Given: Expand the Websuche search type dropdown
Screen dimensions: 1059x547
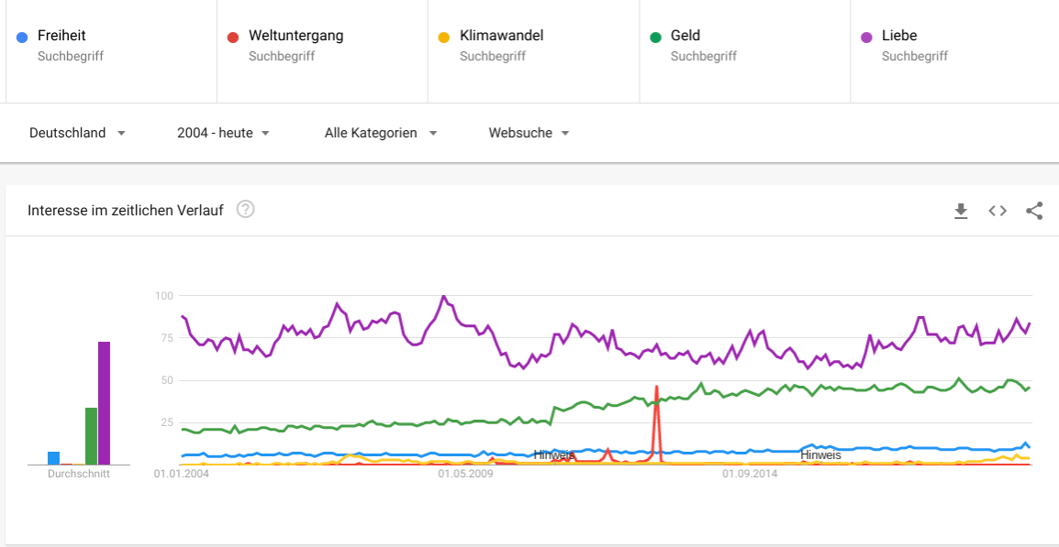Looking at the screenshot, I should (x=529, y=133).
